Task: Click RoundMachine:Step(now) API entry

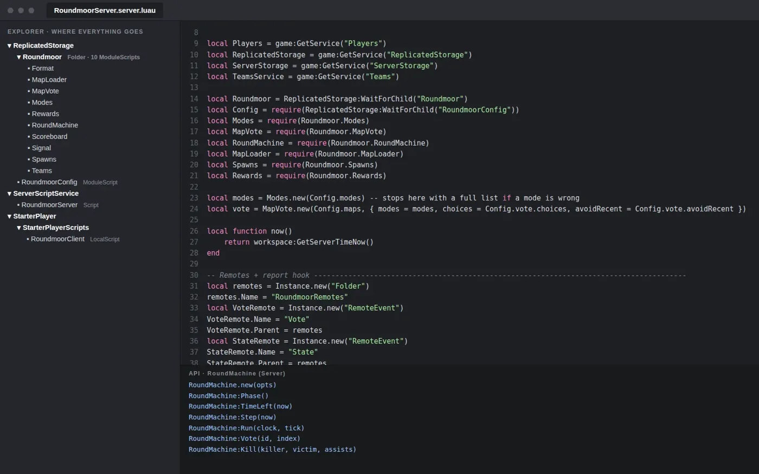Action: (x=232, y=417)
